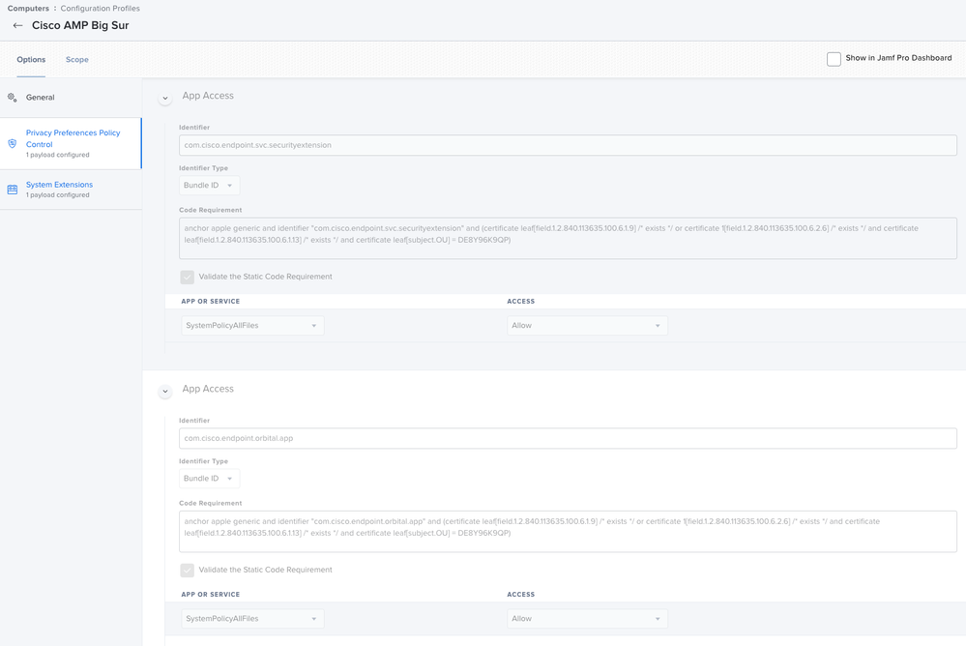Click the System Extensions icon in sidebar
The height and width of the screenshot is (646, 966).
tap(13, 190)
